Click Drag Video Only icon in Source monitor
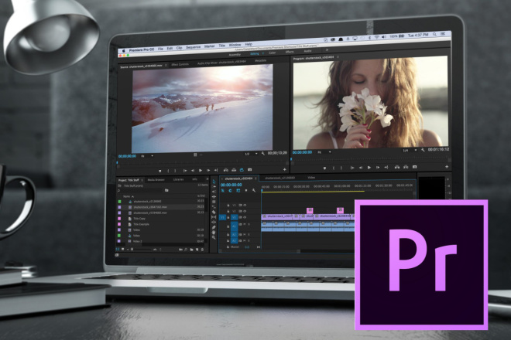The height and width of the screenshot is (340, 511). pos(195,155)
